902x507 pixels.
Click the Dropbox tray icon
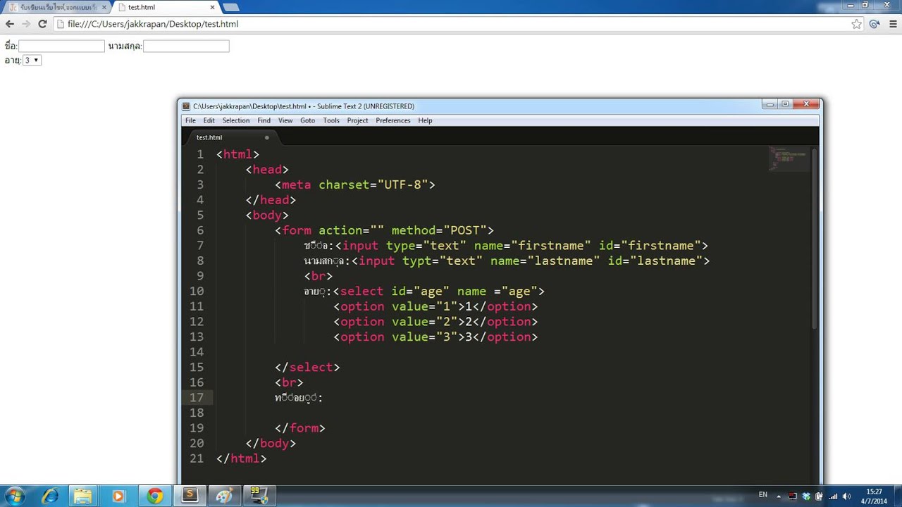coord(806,496)
